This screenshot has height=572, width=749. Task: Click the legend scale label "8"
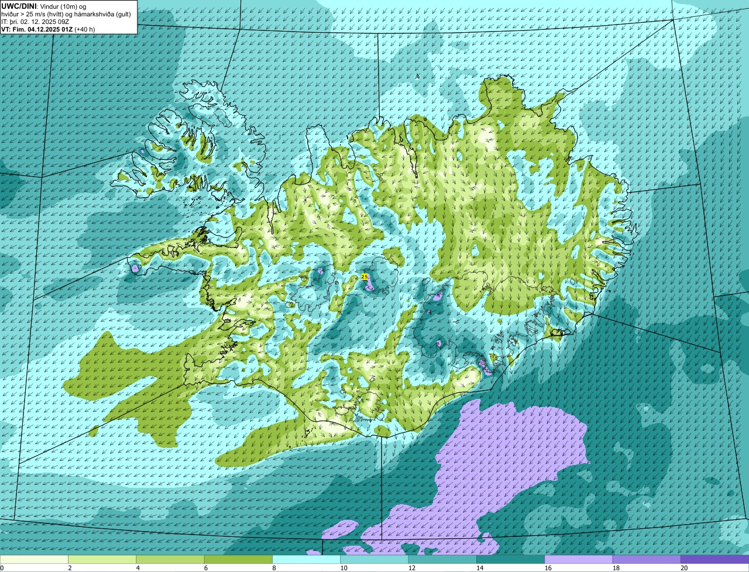(x=274, y=568)
